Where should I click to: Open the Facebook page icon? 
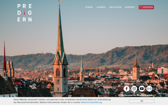(x=127, y=89)
